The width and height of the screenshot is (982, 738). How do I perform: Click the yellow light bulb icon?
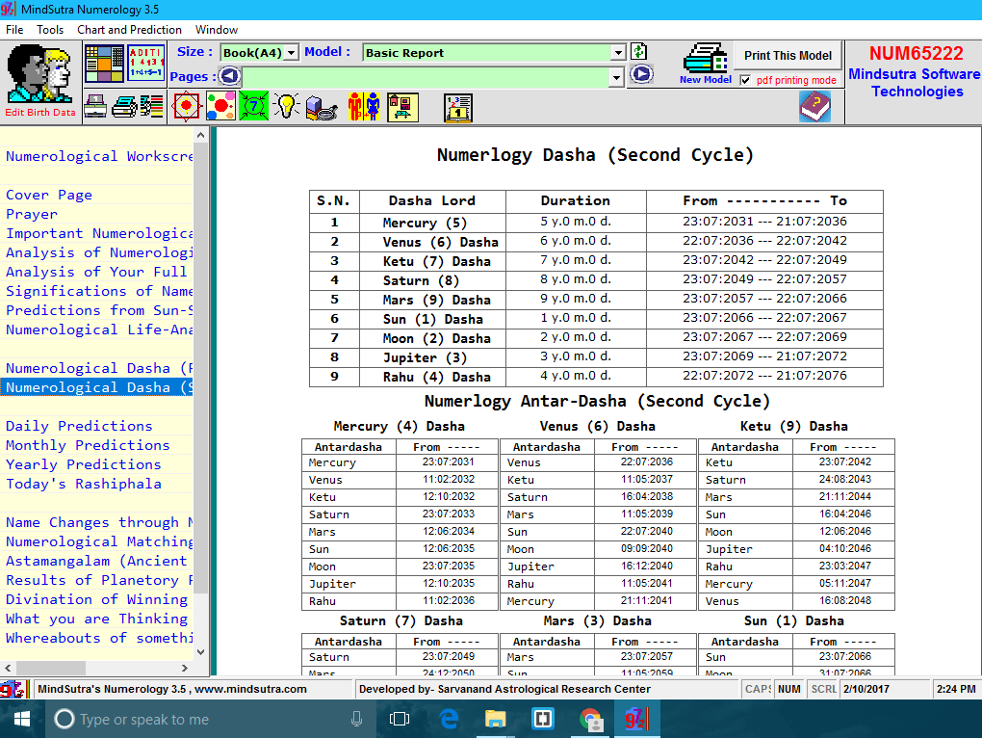point(287,106)
